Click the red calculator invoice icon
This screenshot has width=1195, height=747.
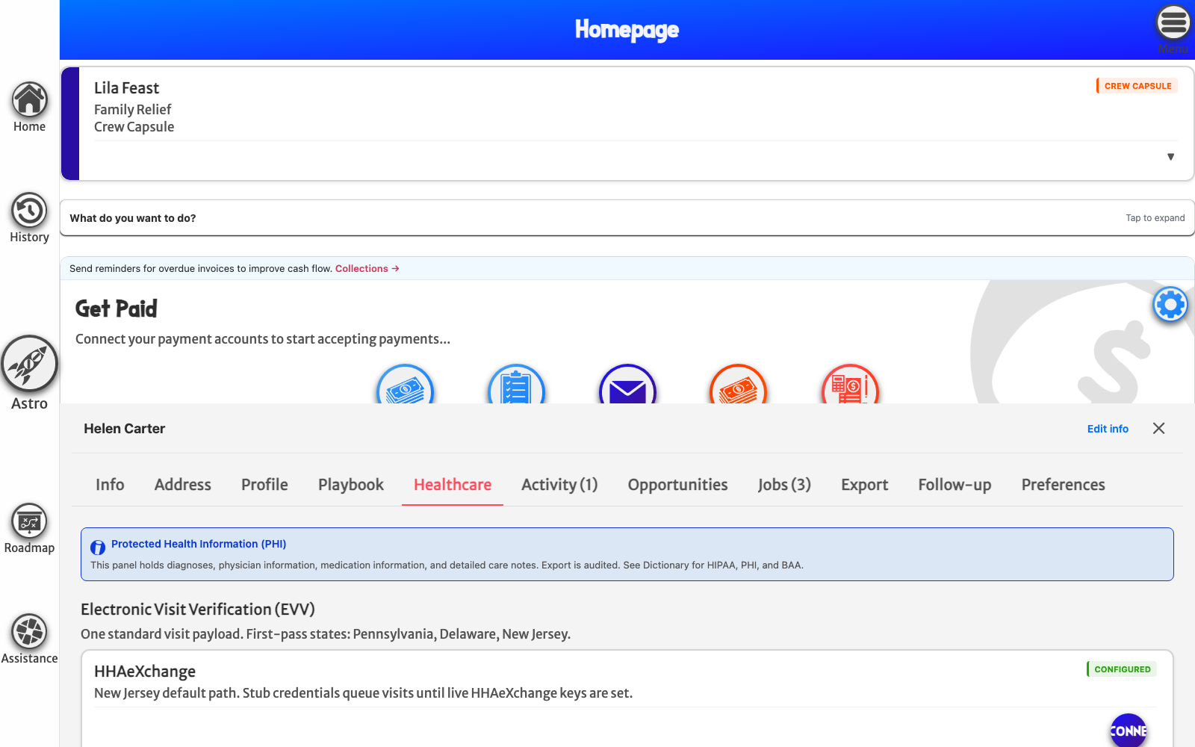click(x=850, y=386)
